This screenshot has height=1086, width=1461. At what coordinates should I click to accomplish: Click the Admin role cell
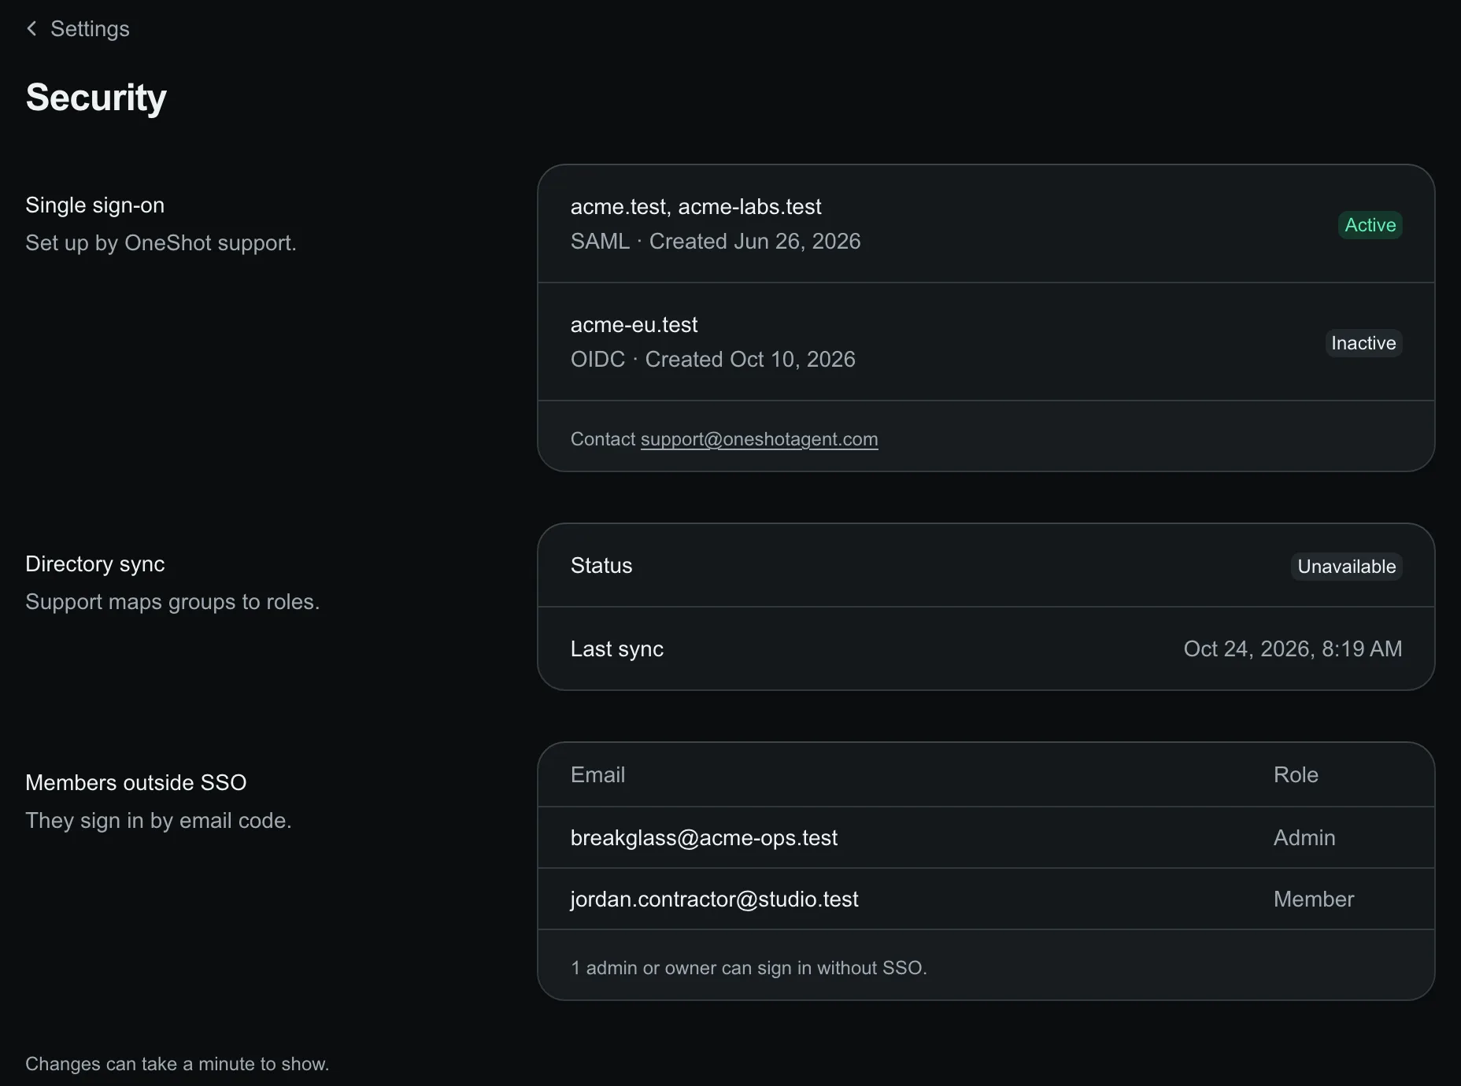[x=1304, y=838]
